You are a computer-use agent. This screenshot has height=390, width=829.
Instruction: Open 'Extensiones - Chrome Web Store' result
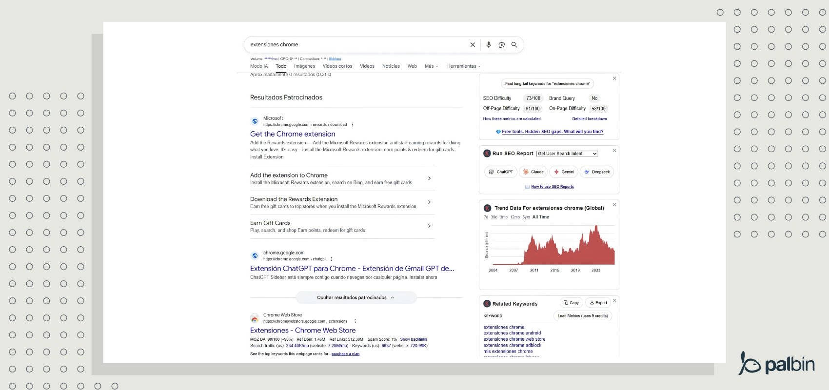point(303,331)
